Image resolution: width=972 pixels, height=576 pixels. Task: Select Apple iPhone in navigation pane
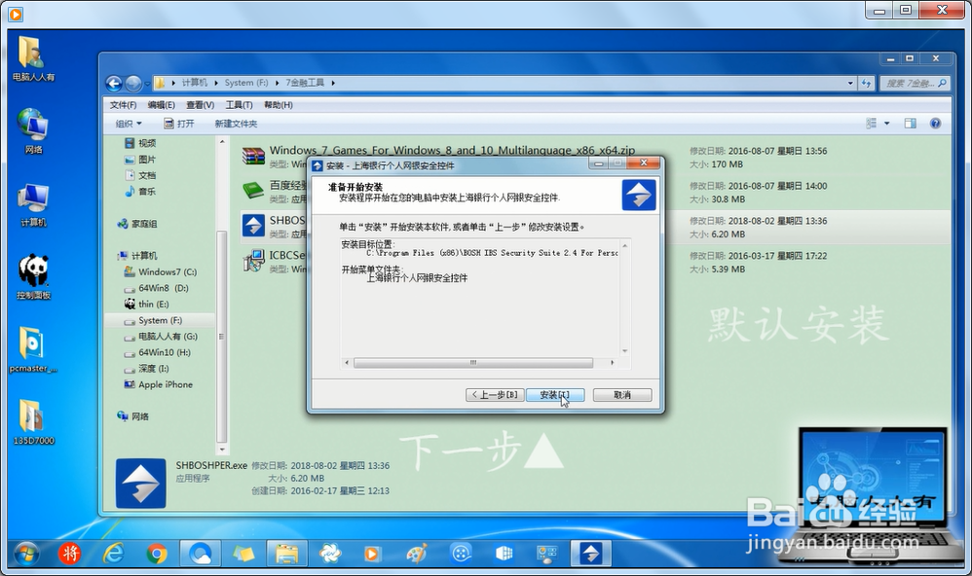click(x=159, y=384)
